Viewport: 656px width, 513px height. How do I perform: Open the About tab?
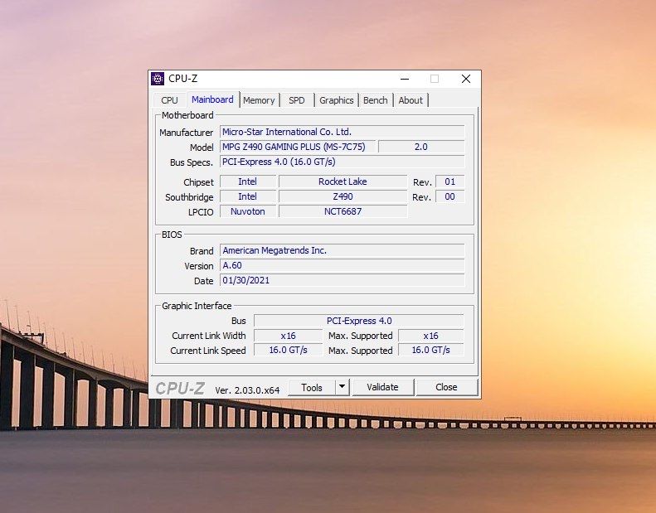411,100
